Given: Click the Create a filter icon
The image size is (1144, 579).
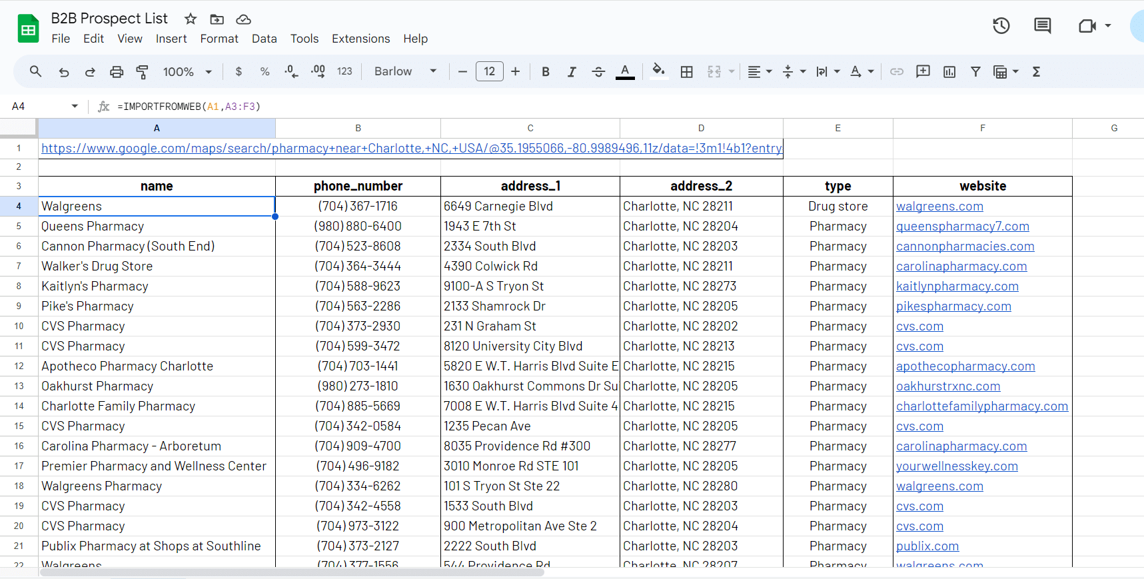Looking at the screenshot, I should [975, 72].
